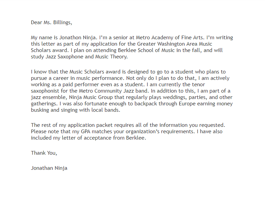Click 'busking and singing with local bands' line

click(x=75, y=110)
